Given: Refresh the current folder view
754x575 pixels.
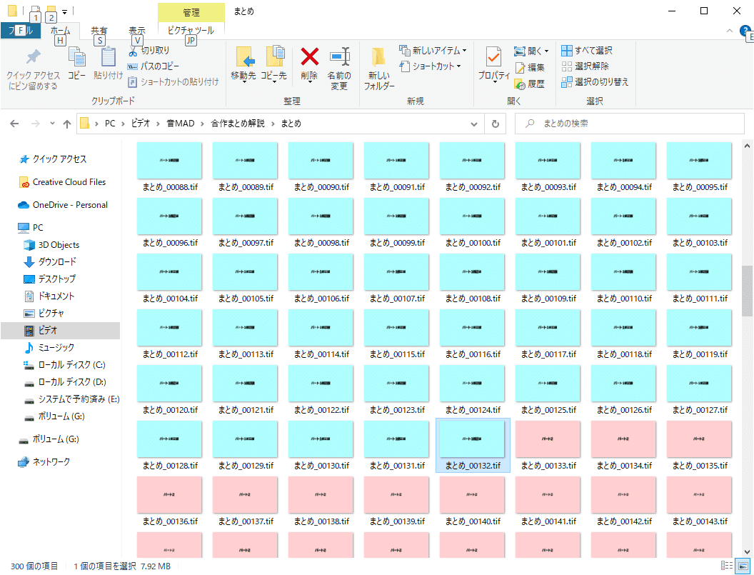Looking at the screenshot, I should pyautogui.click(x=496, y=124).
